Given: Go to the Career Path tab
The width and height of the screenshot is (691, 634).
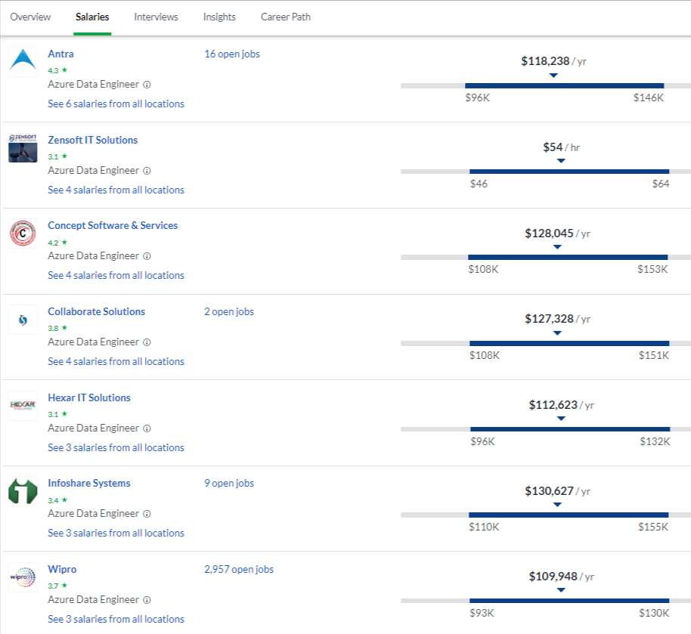Looking at the screenshot, I should tap(285, 17).
